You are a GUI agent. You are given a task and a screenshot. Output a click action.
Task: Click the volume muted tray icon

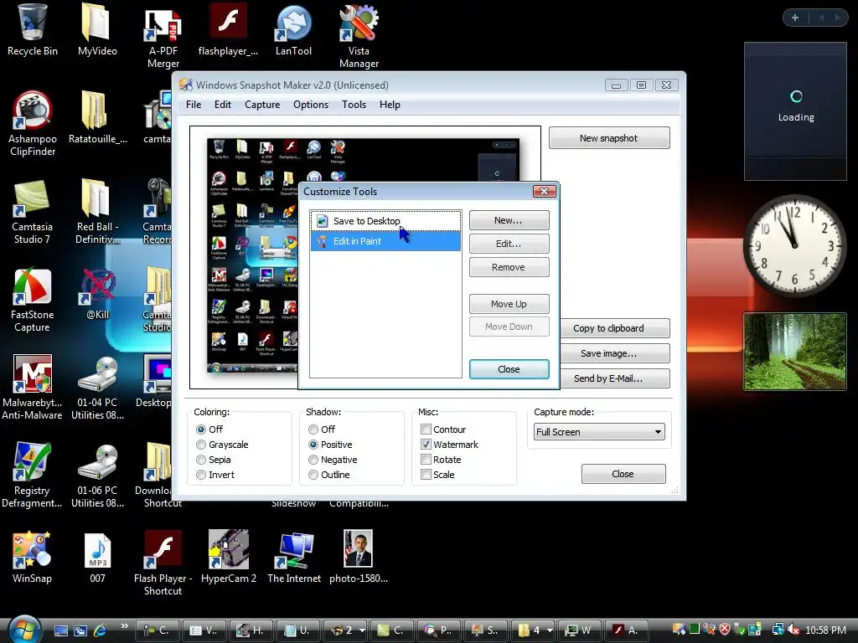pos(794,630)
